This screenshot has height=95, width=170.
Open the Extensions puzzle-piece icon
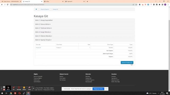click(159, 4)
